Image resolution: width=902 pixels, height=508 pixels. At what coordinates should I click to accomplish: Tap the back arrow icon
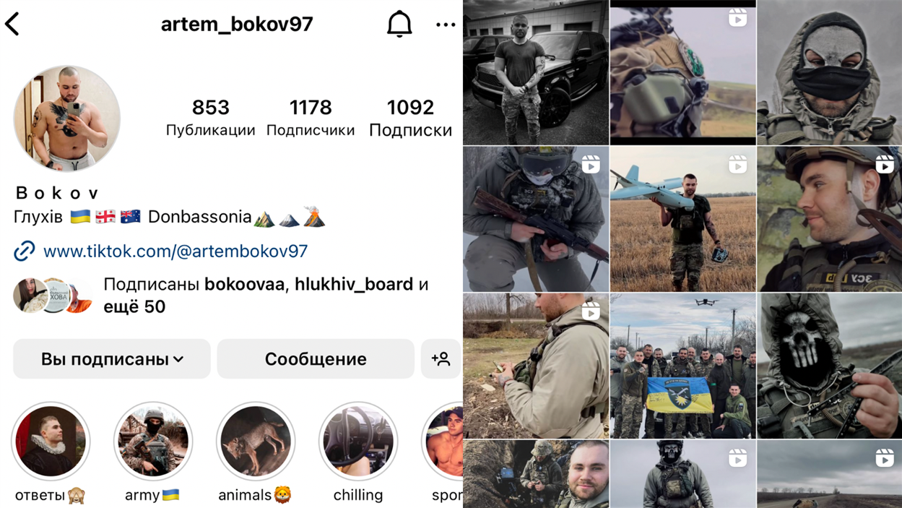pyautogui.click(x=13, y=24)
